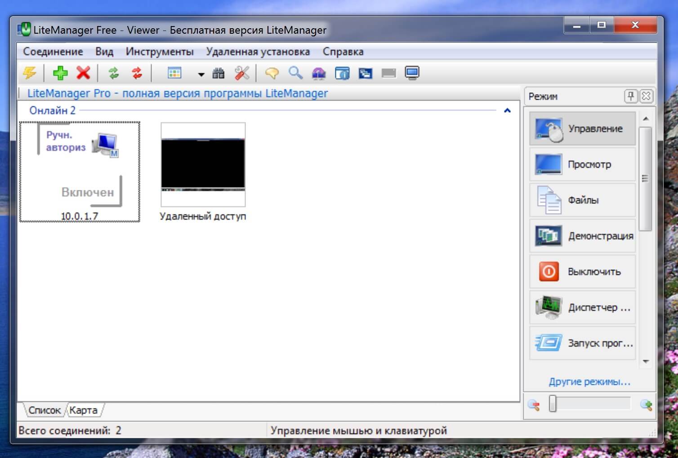
Task: Click the thumbnail view grid icon
Action: coord(174,73)
